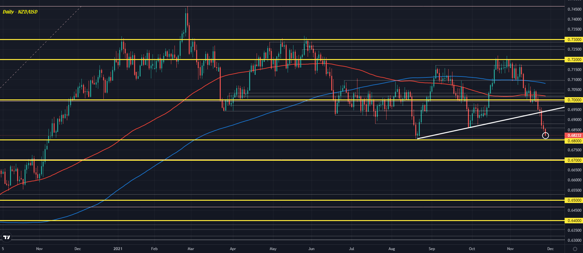Click the Oct label on the time axis
The image size is (583, 253).
tap(472, 249)
